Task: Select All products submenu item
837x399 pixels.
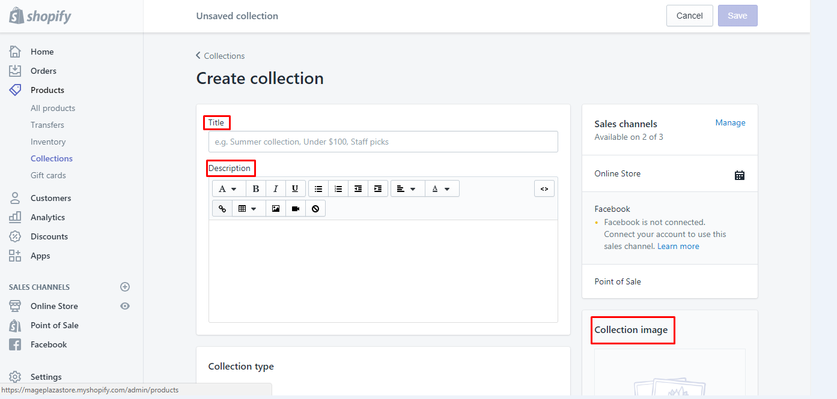Action: (x=53, y=108)
